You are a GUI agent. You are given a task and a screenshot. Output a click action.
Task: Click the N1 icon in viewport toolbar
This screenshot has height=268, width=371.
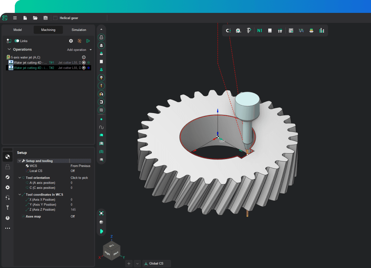pyautogui.click(x=260, y=31)
